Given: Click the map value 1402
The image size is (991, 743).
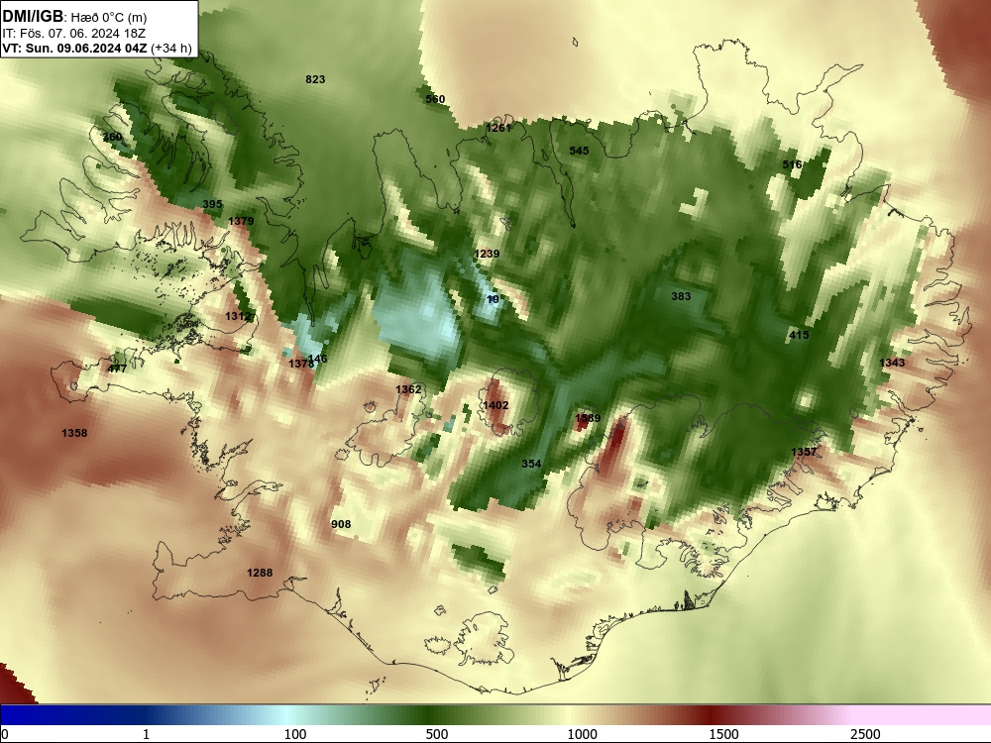Looking at the screenshot, I should point(495,405).
